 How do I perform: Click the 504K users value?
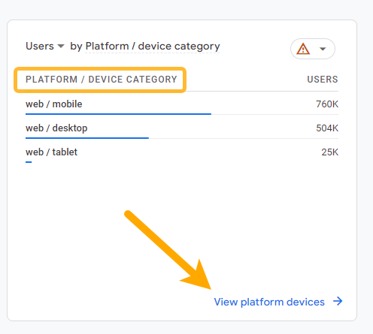327,128
